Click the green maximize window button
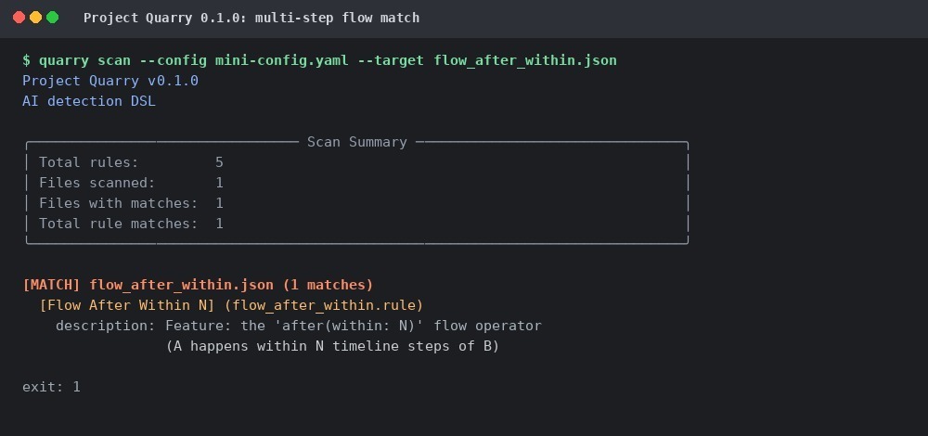The image size is (928, 436). pyautogui.click(x=52, y=18)
